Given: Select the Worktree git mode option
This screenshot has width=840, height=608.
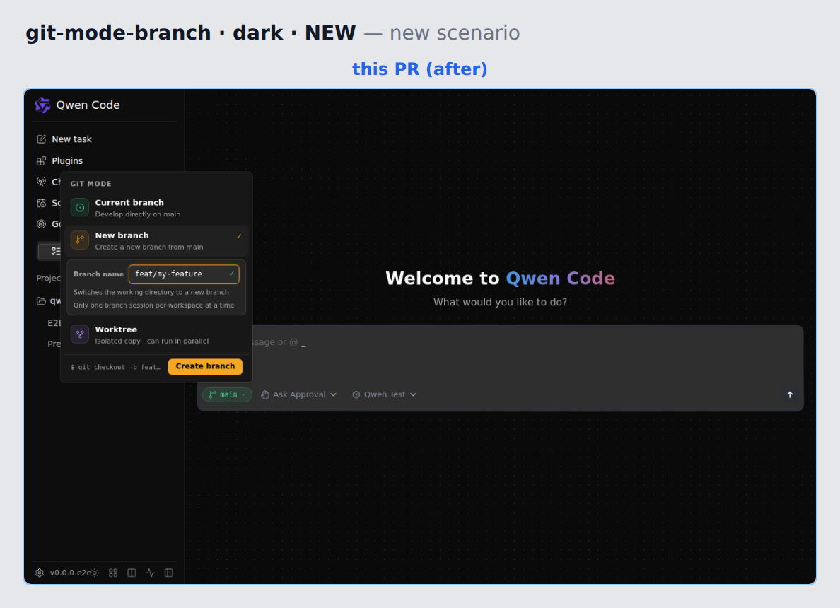Looking at the screenshot, I should coord(156,335).
